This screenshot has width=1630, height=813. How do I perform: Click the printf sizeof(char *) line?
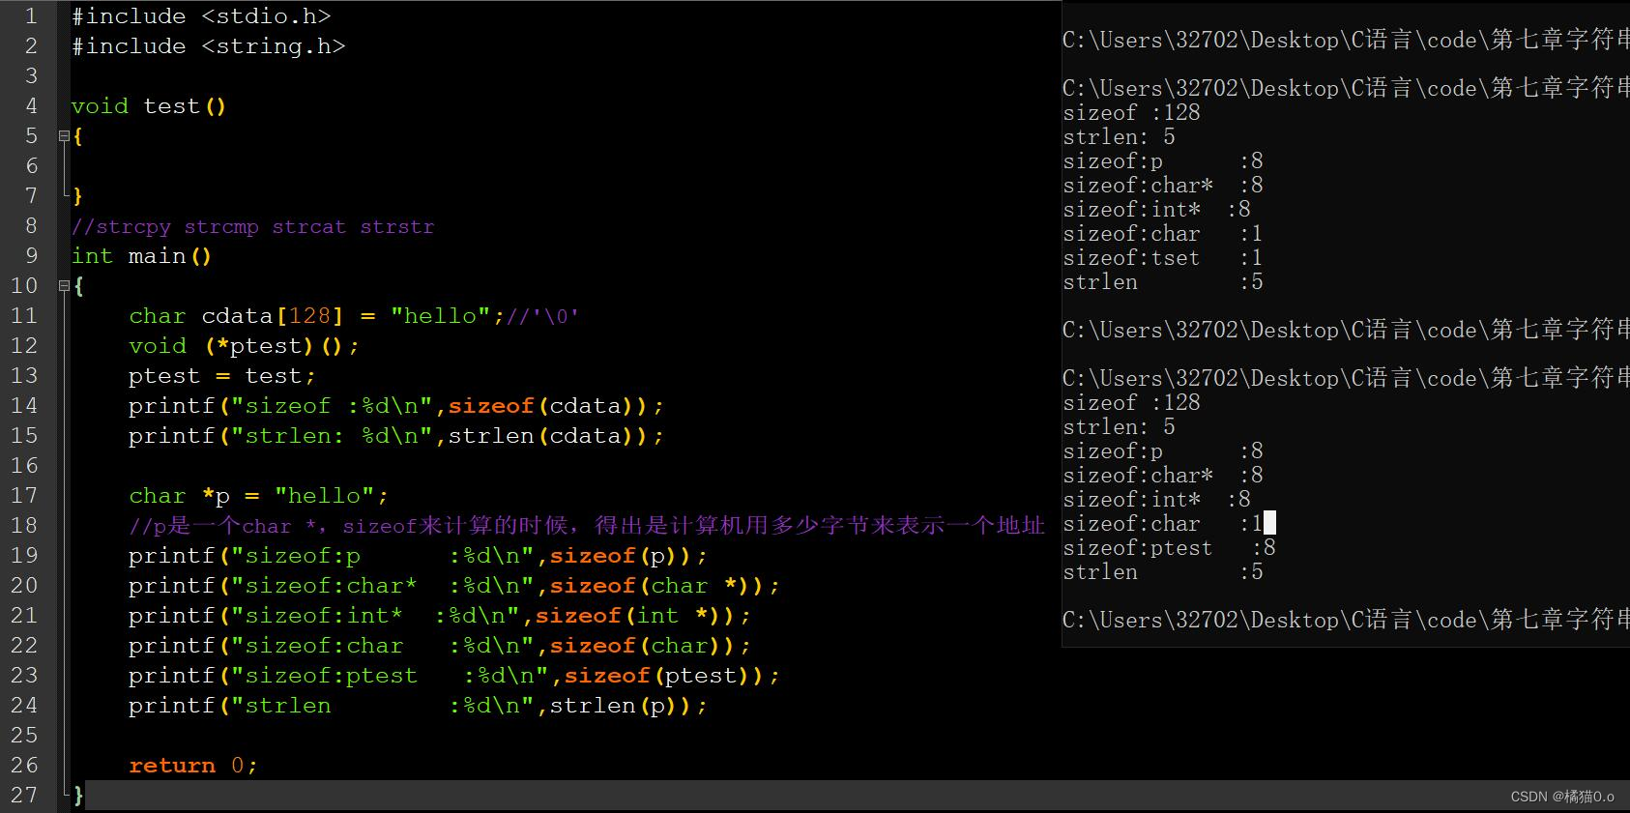tap(454, 586)
